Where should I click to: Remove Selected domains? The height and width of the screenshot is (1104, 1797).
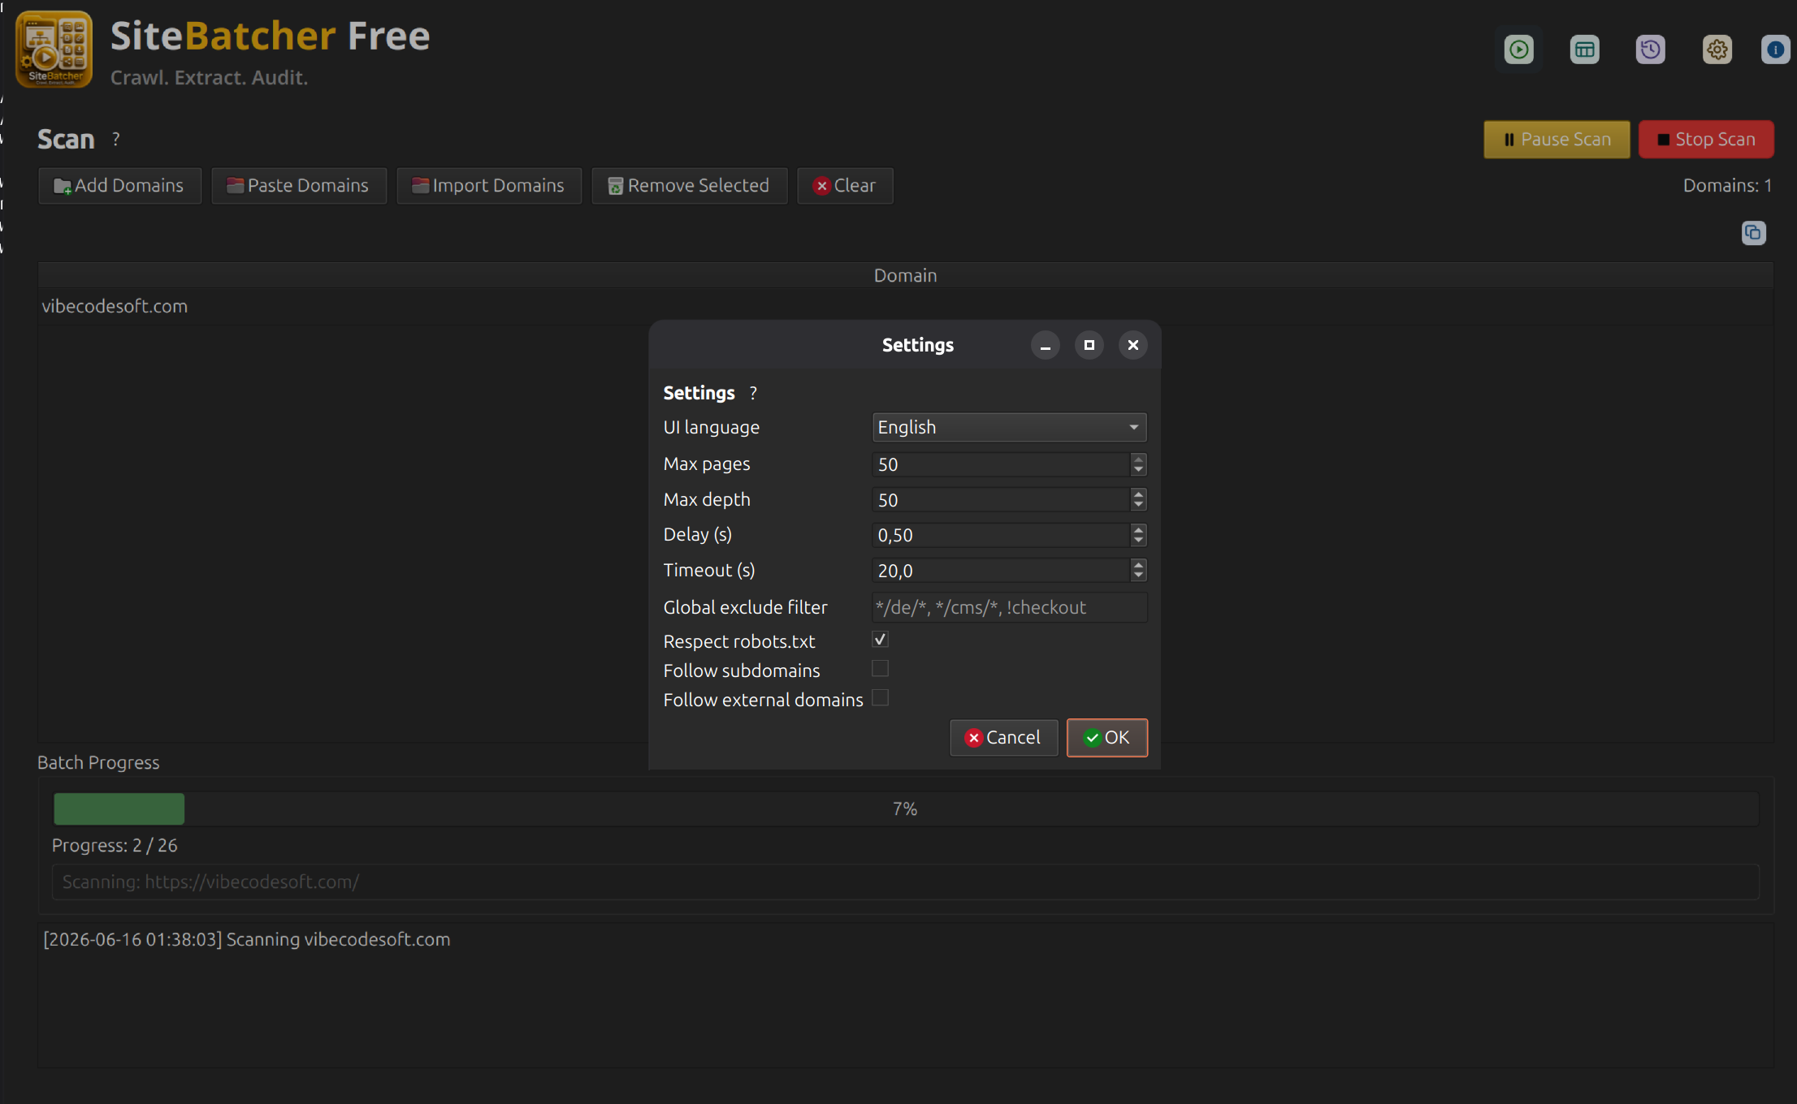tap(689, 186)
